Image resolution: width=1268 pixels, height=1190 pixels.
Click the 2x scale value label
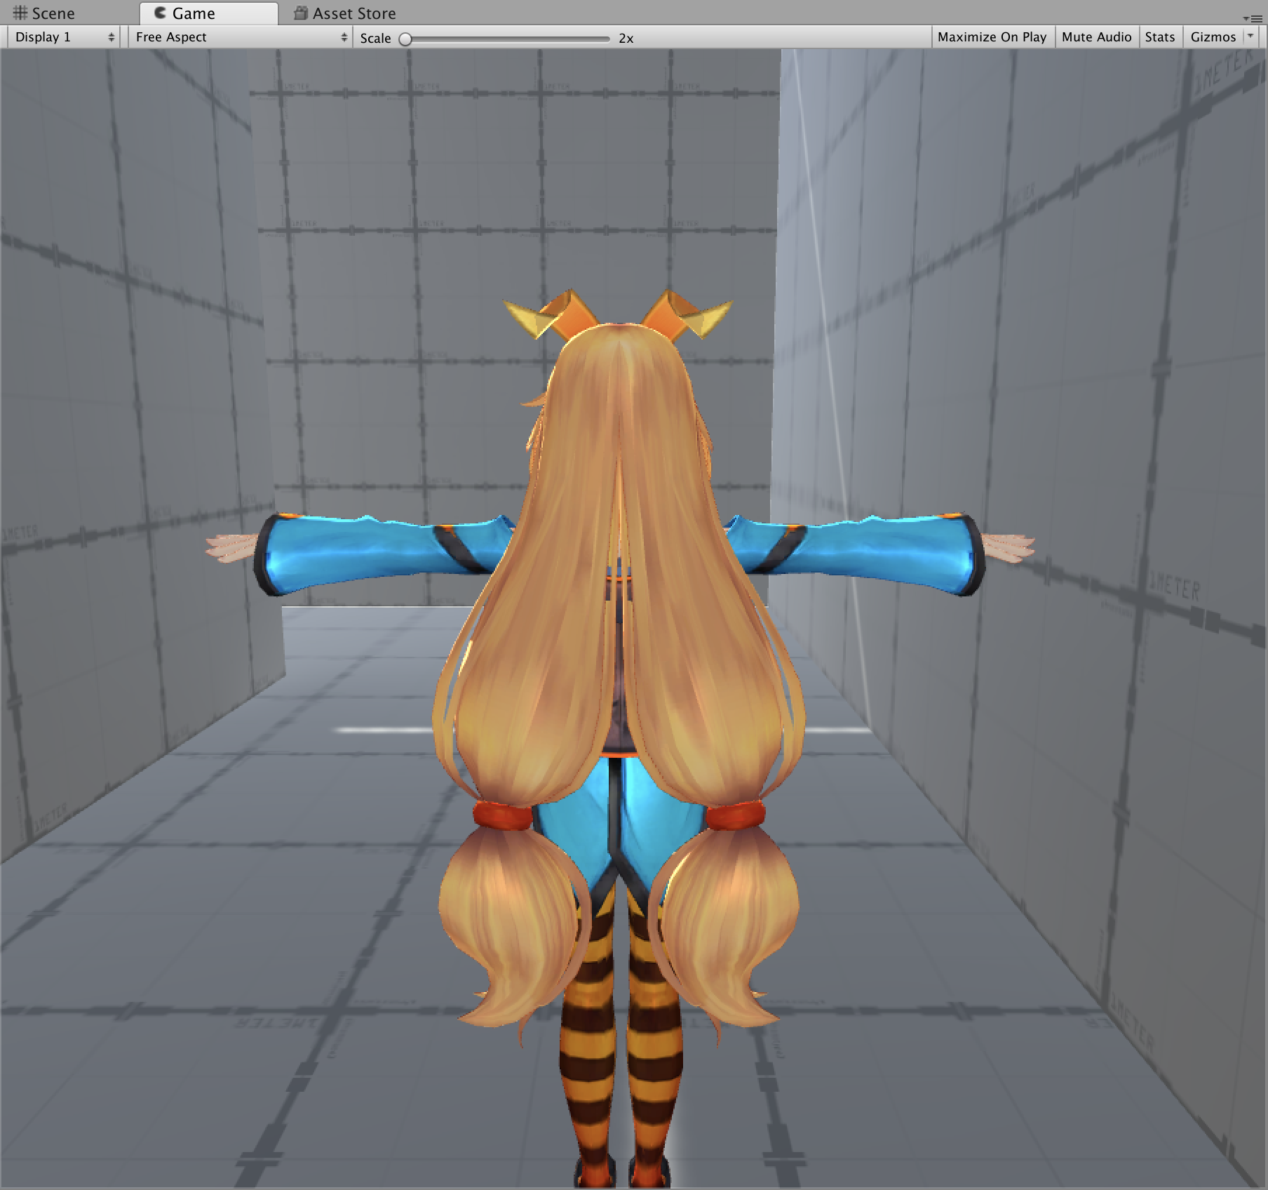point(625,39)
